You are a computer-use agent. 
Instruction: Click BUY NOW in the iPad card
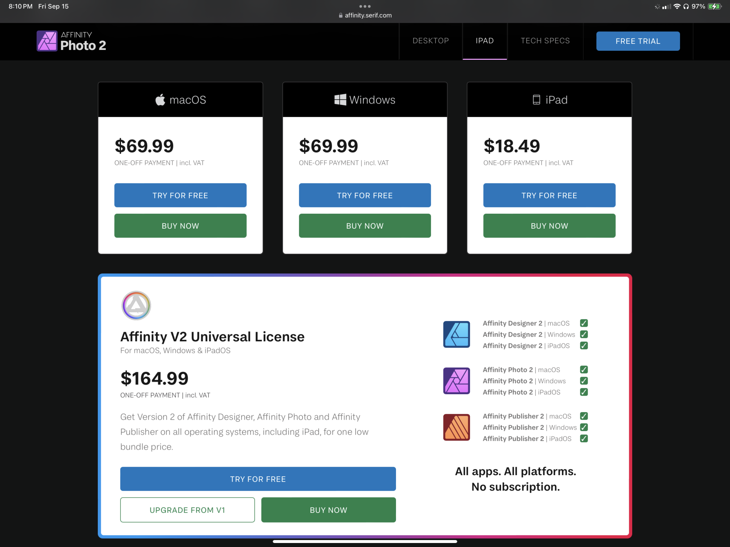click(549, 226)
